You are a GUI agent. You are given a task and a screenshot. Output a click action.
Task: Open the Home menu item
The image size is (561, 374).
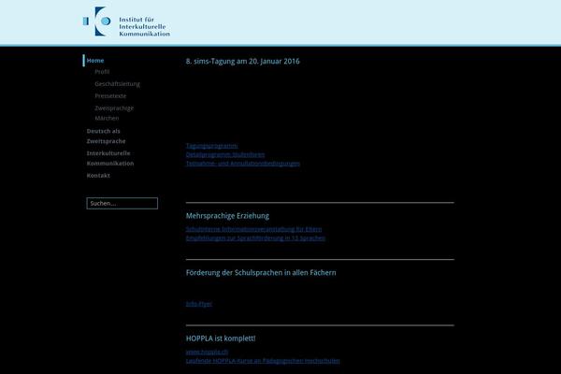[x=95, y=60]
